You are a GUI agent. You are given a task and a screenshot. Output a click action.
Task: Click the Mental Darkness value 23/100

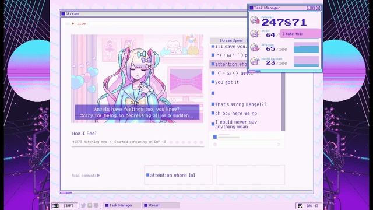(x=276, y=62)
